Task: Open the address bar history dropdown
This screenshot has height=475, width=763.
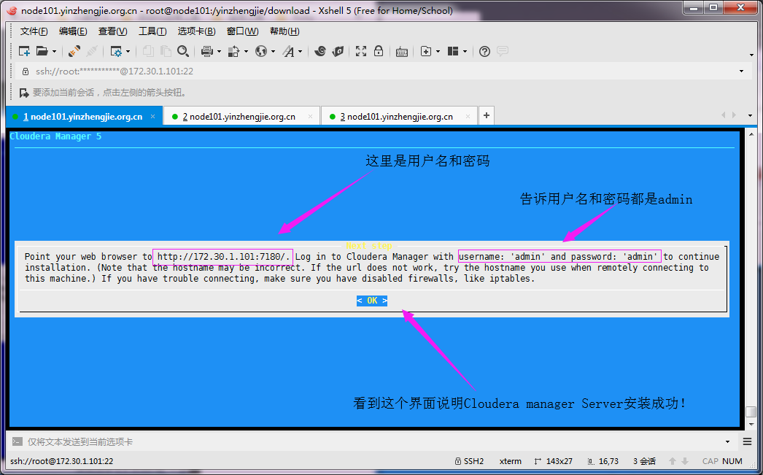Action: [x=742, y=71]
